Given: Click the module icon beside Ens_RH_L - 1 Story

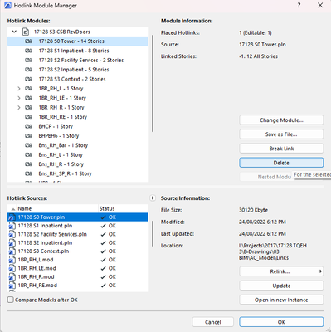Looking at the screenshot, I should point(28,154).
